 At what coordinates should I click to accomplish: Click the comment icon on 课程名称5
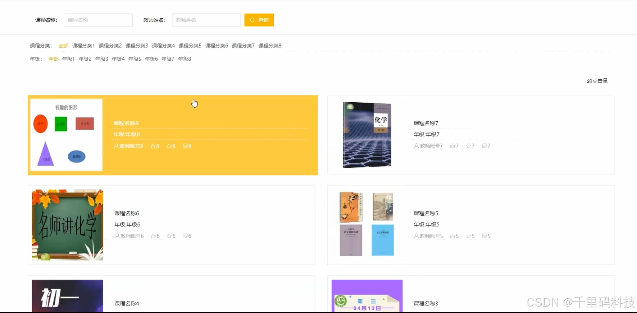pos(484,236)
